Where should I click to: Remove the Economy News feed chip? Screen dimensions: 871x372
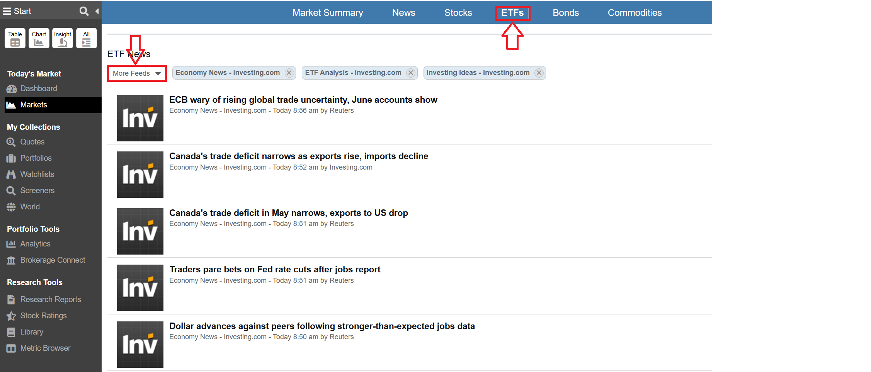pos(289,73)
